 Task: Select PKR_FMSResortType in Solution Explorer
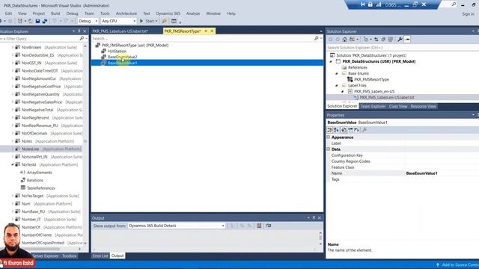371,79
